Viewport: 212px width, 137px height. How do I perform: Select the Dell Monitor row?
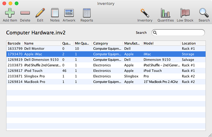click(106, 49)
